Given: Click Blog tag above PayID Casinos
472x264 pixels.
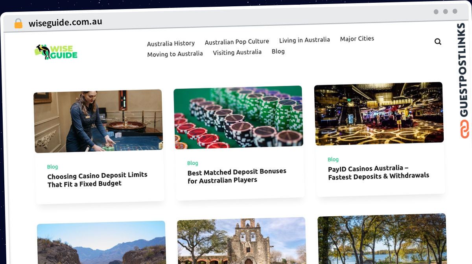Looking at the screenshot, I should click(333, 159).
